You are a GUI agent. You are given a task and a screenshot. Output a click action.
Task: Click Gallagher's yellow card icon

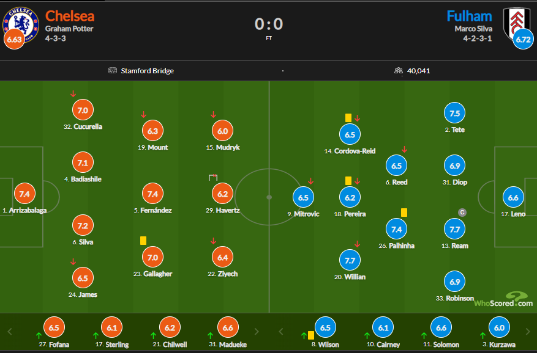click(x=143, y=241)
